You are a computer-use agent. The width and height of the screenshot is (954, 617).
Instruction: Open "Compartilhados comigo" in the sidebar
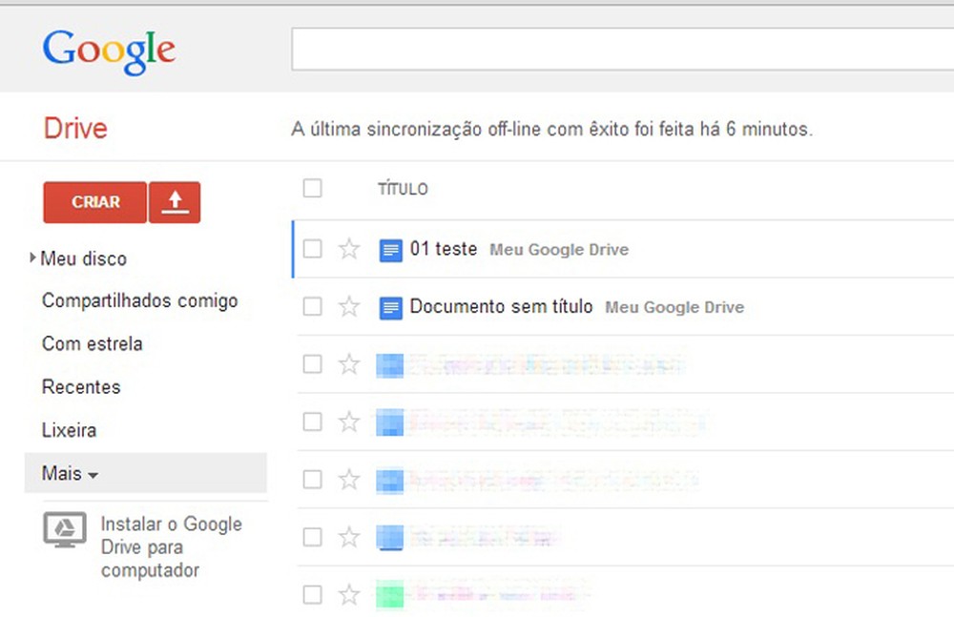(138, 300)
